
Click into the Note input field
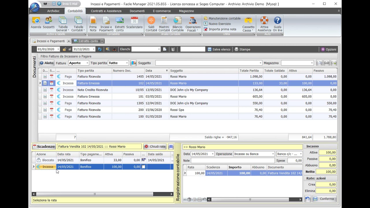(x=233, y=160)
